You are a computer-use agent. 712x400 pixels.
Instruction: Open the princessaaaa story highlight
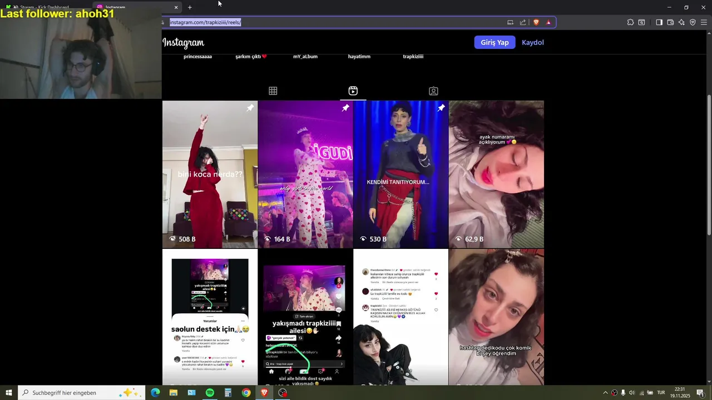click(197, 57)
